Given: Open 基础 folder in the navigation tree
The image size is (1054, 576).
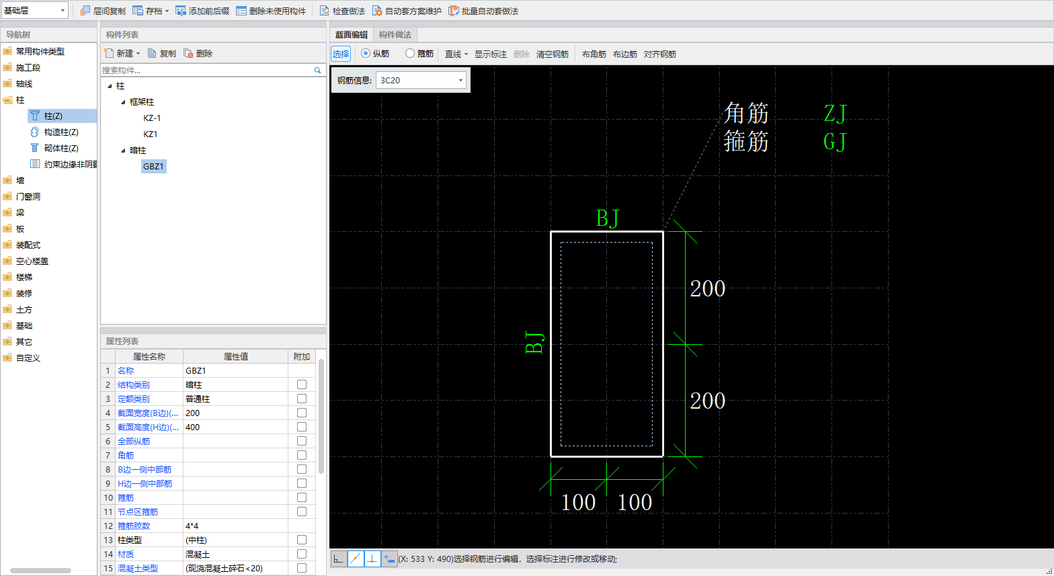Looking at the screenshot, I should (7, 325).
